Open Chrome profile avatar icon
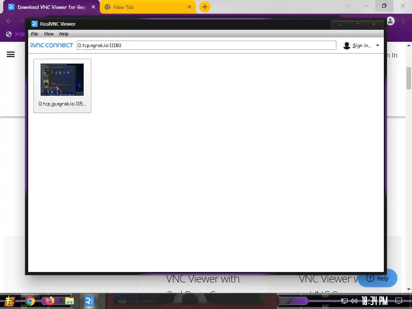Screen dimensions: 412x309 pyautogui.click(x=391, y=21)
